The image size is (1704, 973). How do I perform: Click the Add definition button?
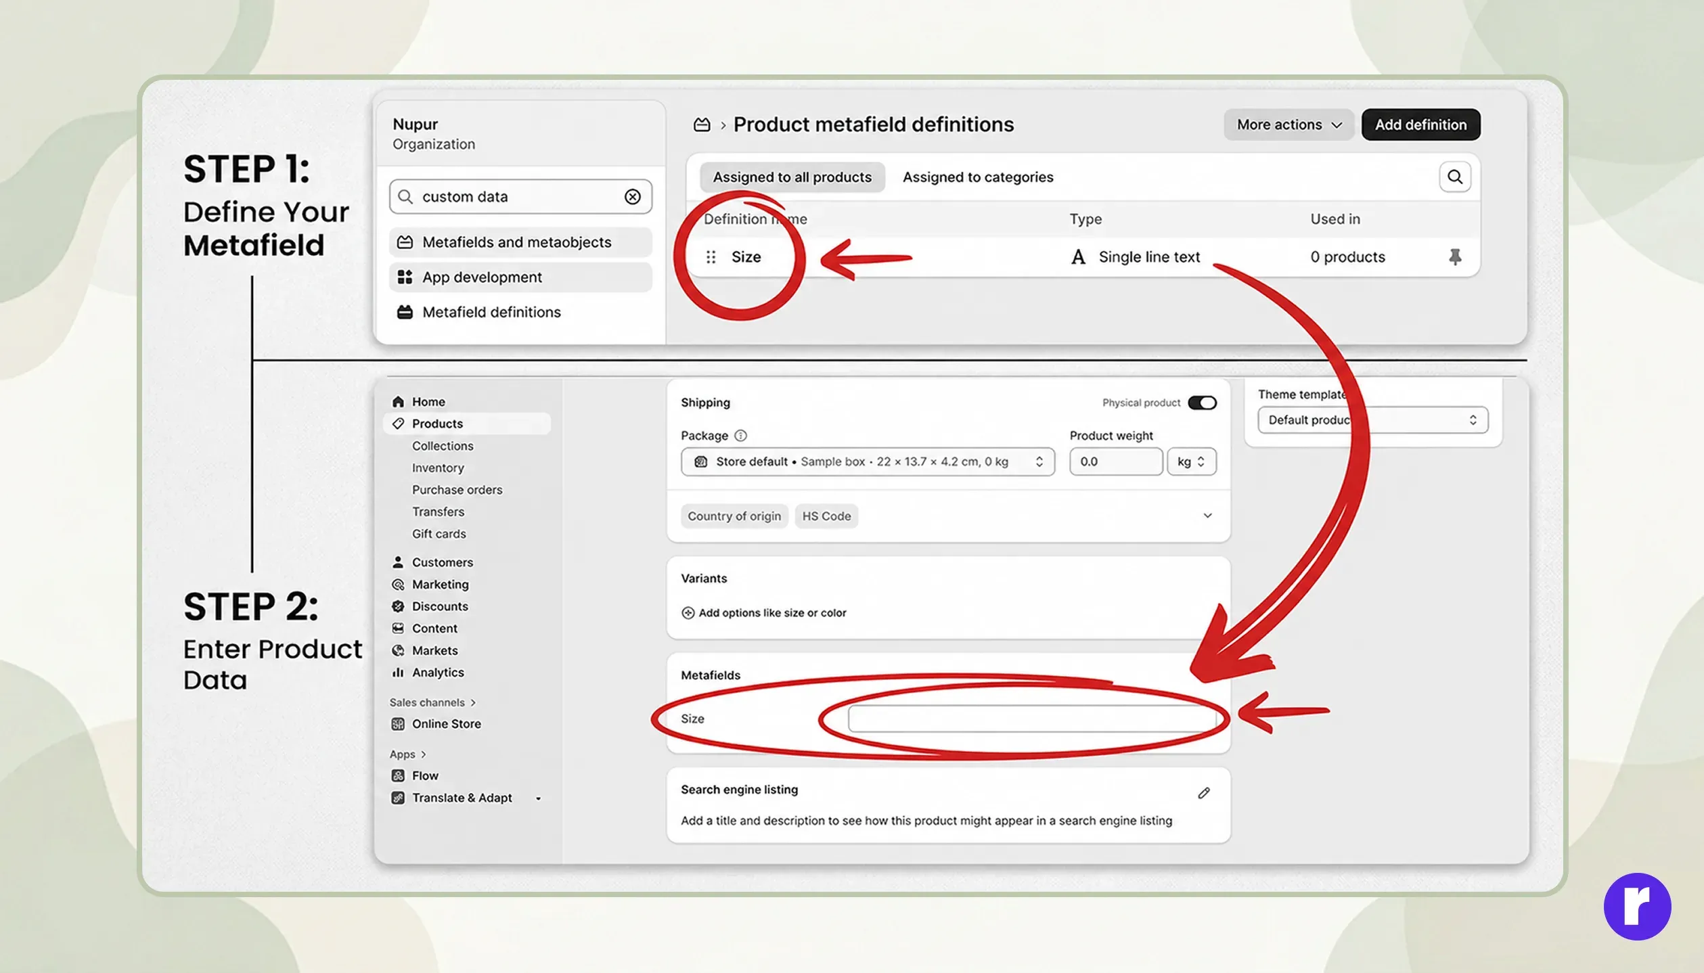pyautogui.click(x=1420, y=125)
